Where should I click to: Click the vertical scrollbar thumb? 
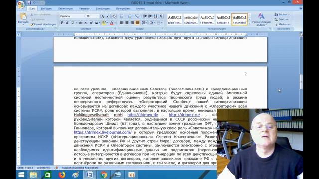301,82
